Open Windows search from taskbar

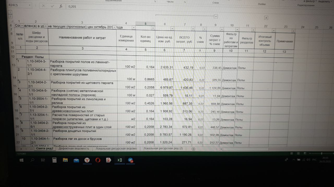point(32,160)
